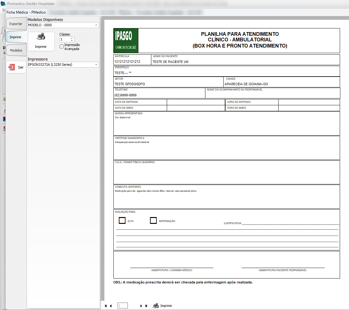349x310 pixels.
Task: Click the page number field
Action: click(x=123, y=306)
